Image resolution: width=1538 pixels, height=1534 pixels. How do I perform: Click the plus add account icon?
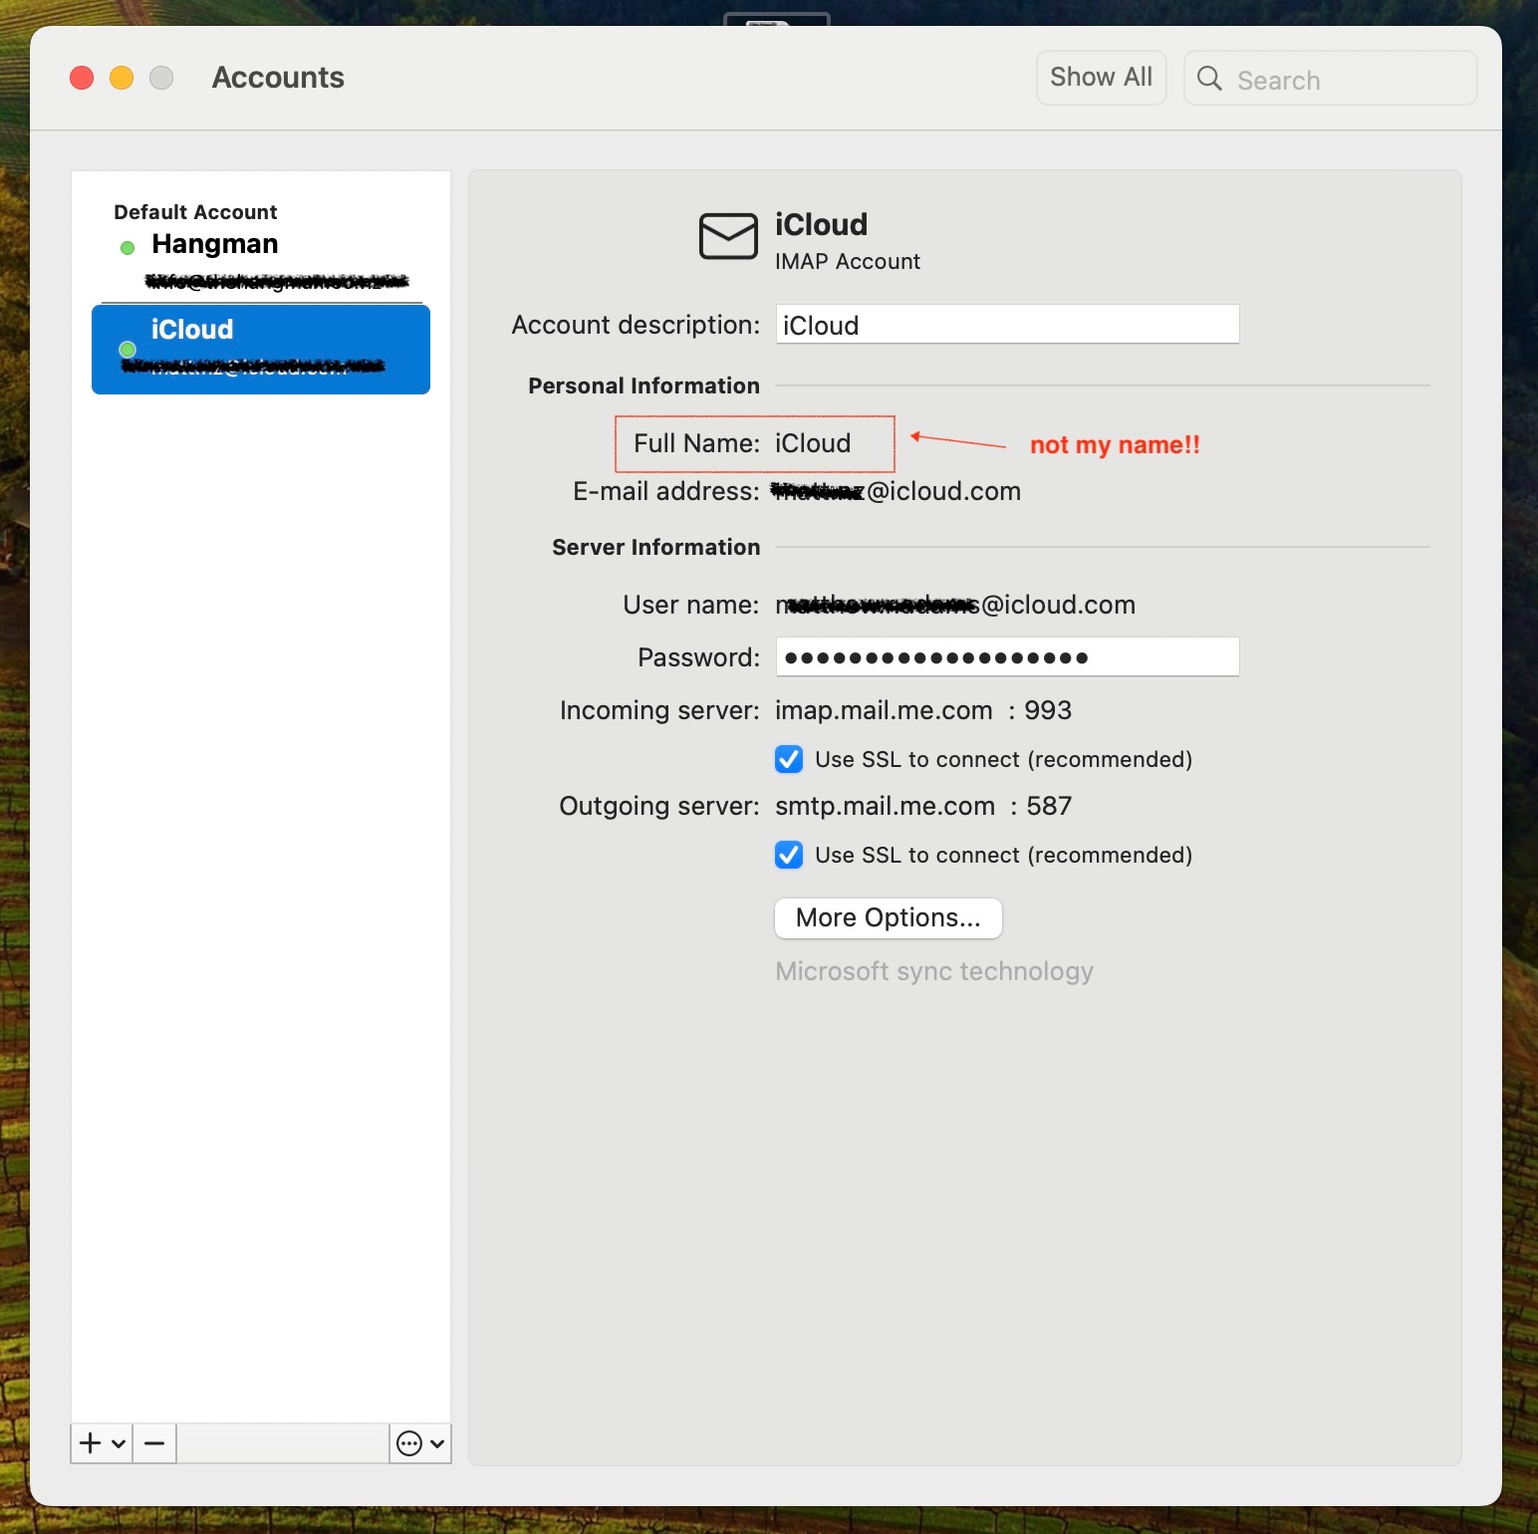click(91, 1443)
